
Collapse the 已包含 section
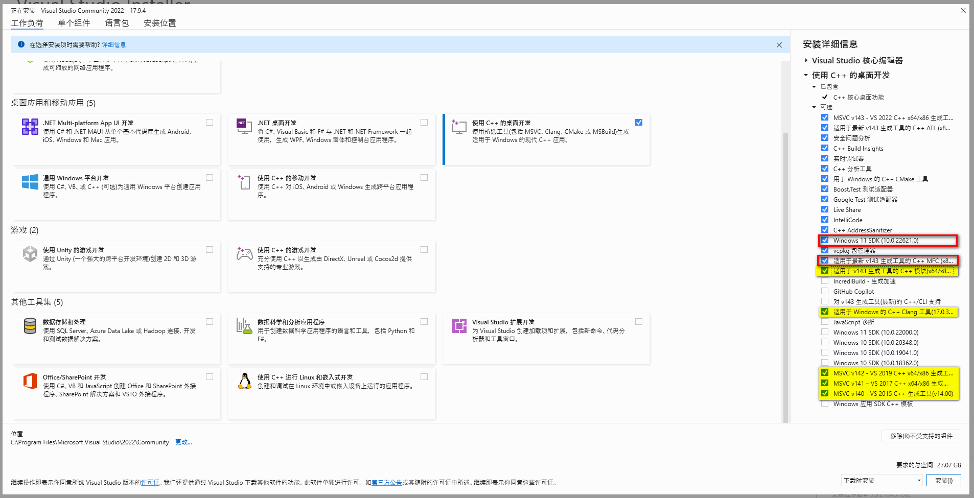pyautogui.click(x=814, y=86)
